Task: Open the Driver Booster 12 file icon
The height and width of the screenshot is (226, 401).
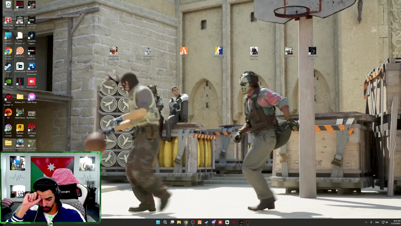Action: [x=20, y=38]
